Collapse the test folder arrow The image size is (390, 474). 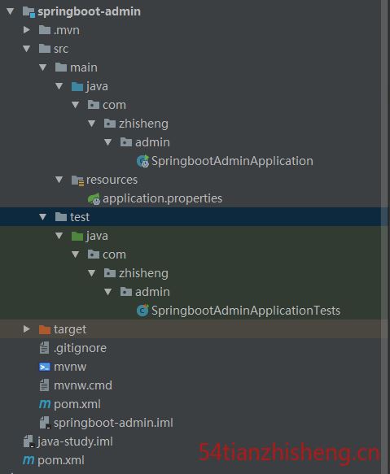tap(42, 217)
